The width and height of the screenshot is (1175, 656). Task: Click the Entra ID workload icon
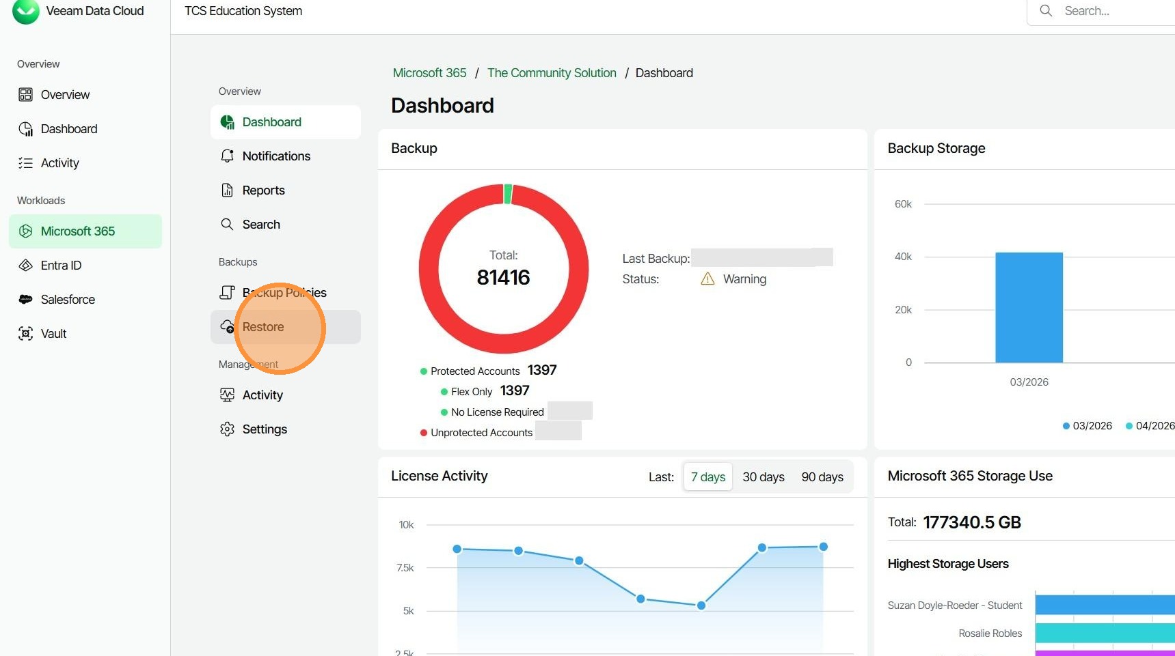point(25,266)
